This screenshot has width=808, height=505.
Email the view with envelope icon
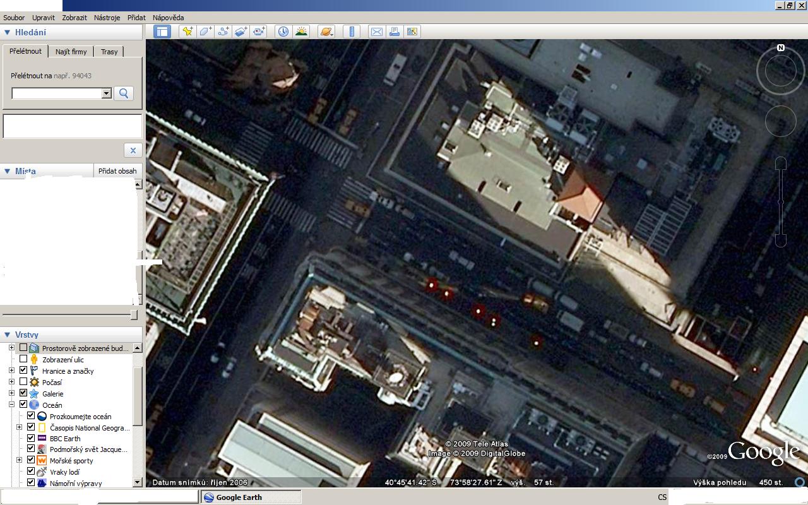(377, 32)
